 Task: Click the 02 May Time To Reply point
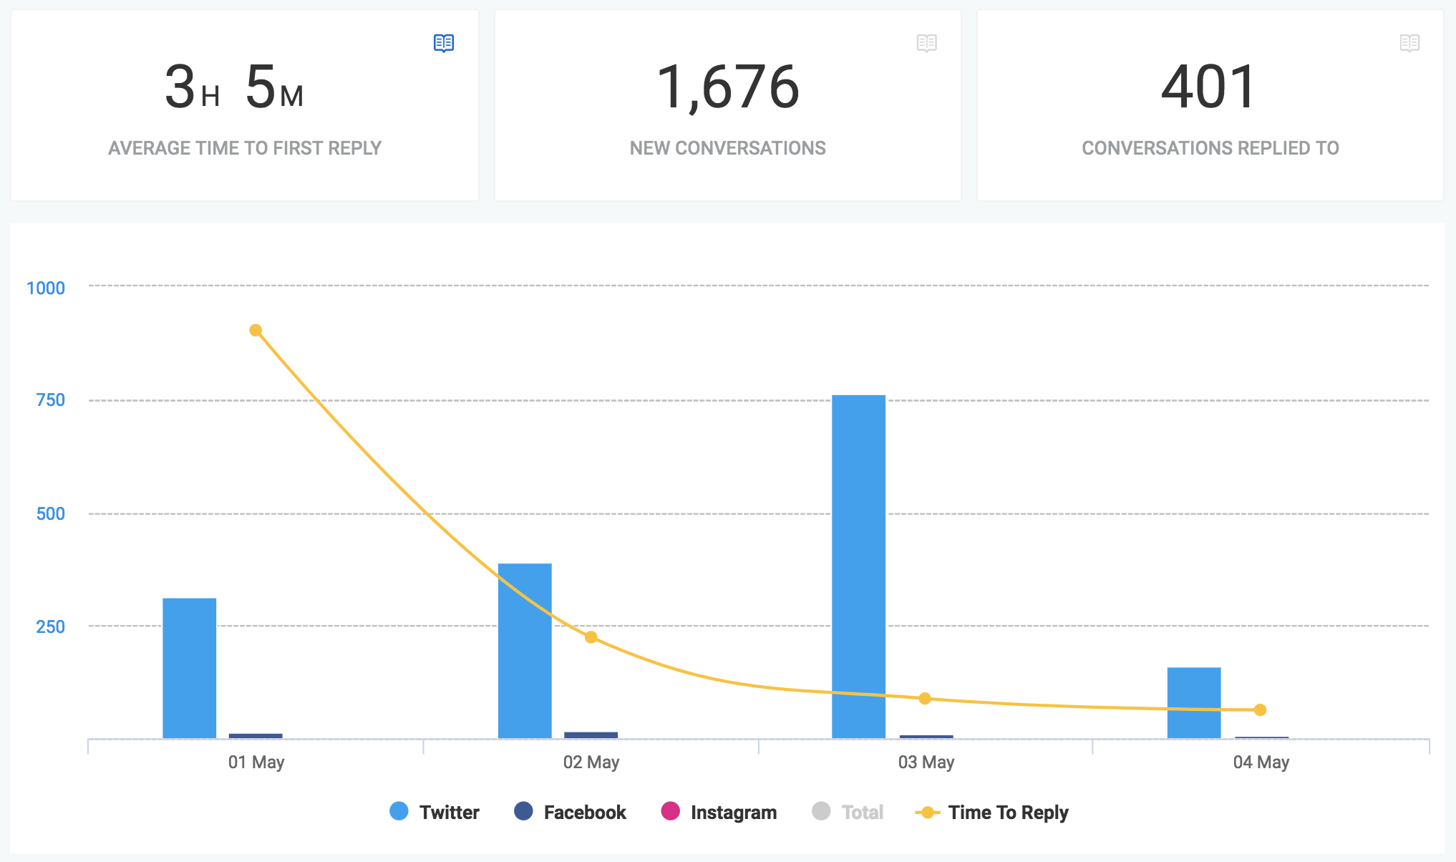pos(591,637)
